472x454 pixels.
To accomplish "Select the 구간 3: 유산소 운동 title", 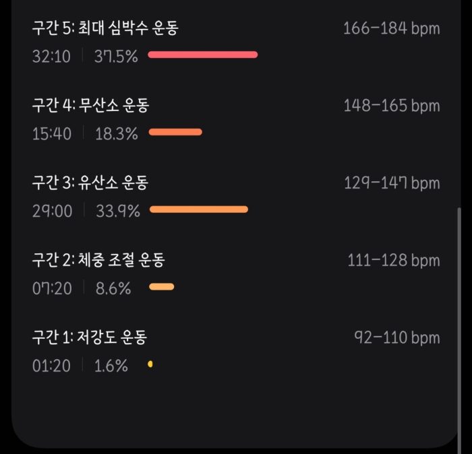I will click(90, 183).
